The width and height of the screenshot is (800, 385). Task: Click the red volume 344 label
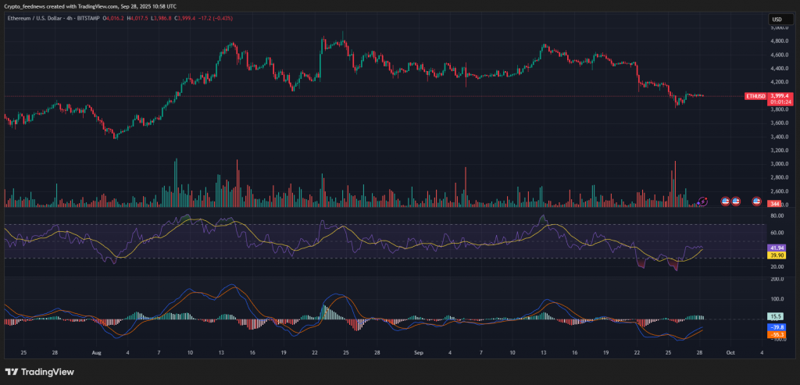pos(775,204)
